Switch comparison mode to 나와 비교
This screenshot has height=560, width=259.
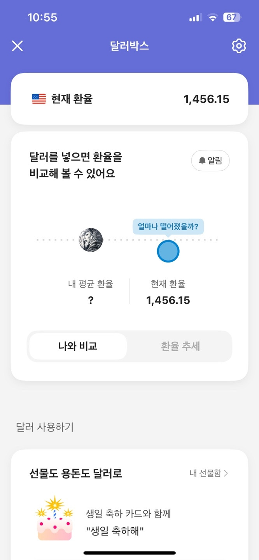click(x=77, y=346)
